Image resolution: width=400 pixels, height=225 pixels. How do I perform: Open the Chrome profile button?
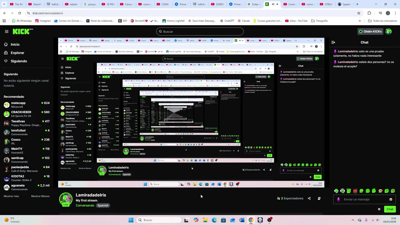pos(388,13)
